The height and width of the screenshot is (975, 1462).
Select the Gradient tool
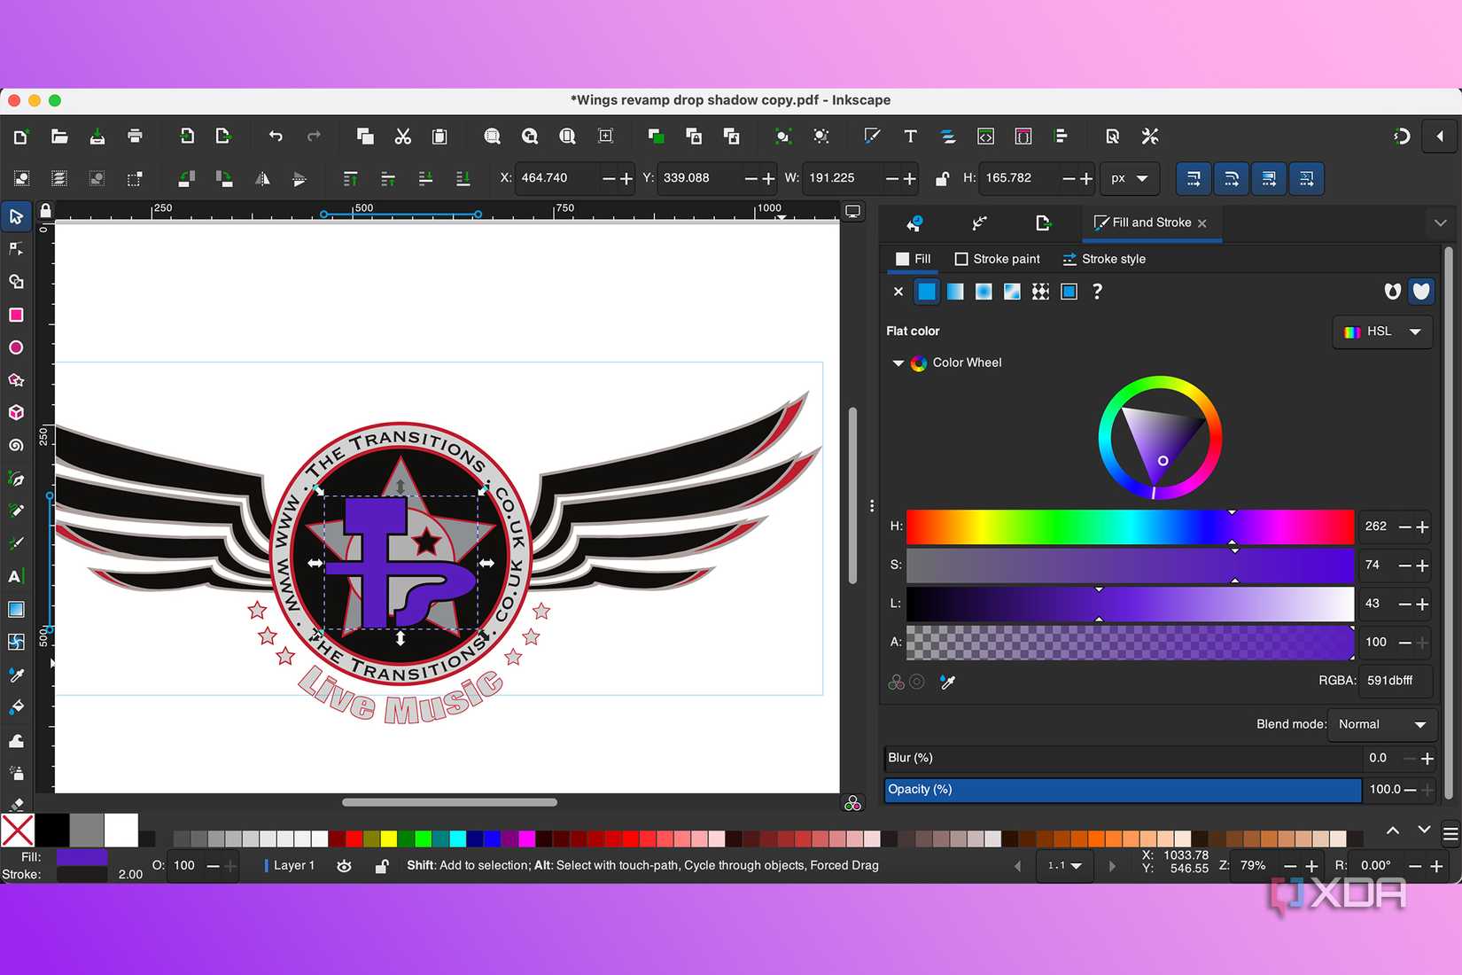[16, 609]
